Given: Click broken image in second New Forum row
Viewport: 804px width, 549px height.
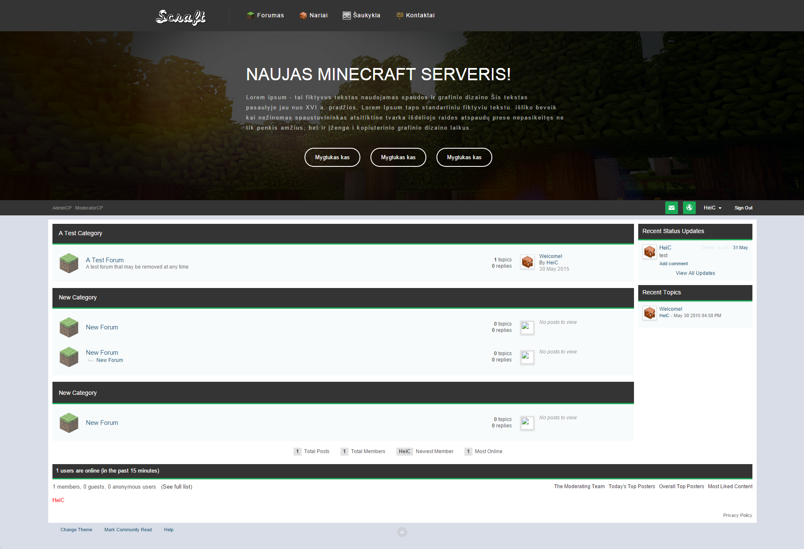Looking at the screenshot, I should click(527, 357).
